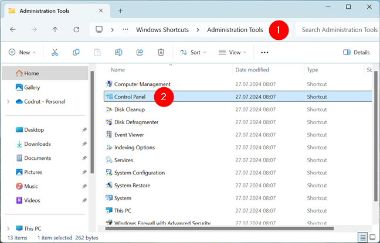380x243 pixels.
Task: Sort by Date modified column header
Action: click(252, 70)
